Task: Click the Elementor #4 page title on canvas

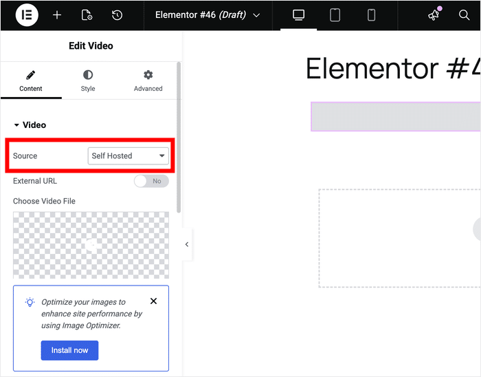Action: point(393,69)
